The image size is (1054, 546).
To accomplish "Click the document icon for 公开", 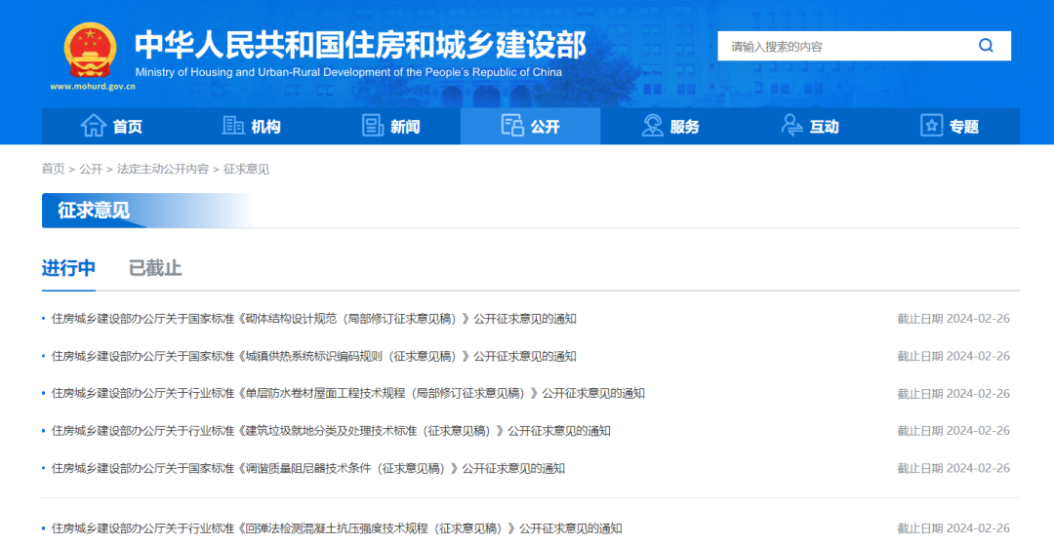I will [x=512, y=126].
